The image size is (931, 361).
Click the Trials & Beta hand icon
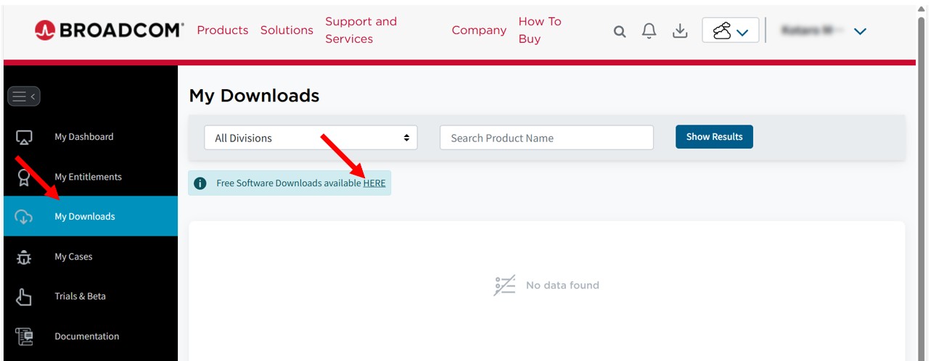[24, 296]
